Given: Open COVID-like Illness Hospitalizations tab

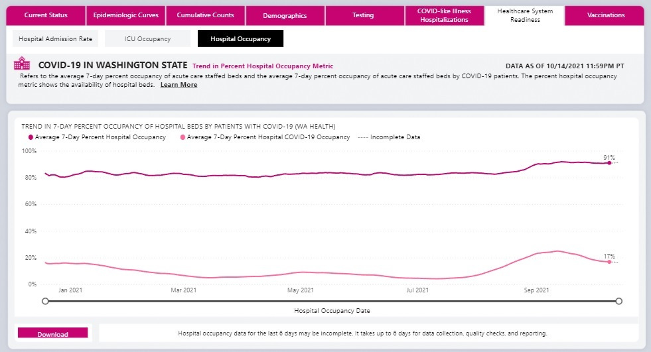Looking at the screenshot, I should 443,15.
